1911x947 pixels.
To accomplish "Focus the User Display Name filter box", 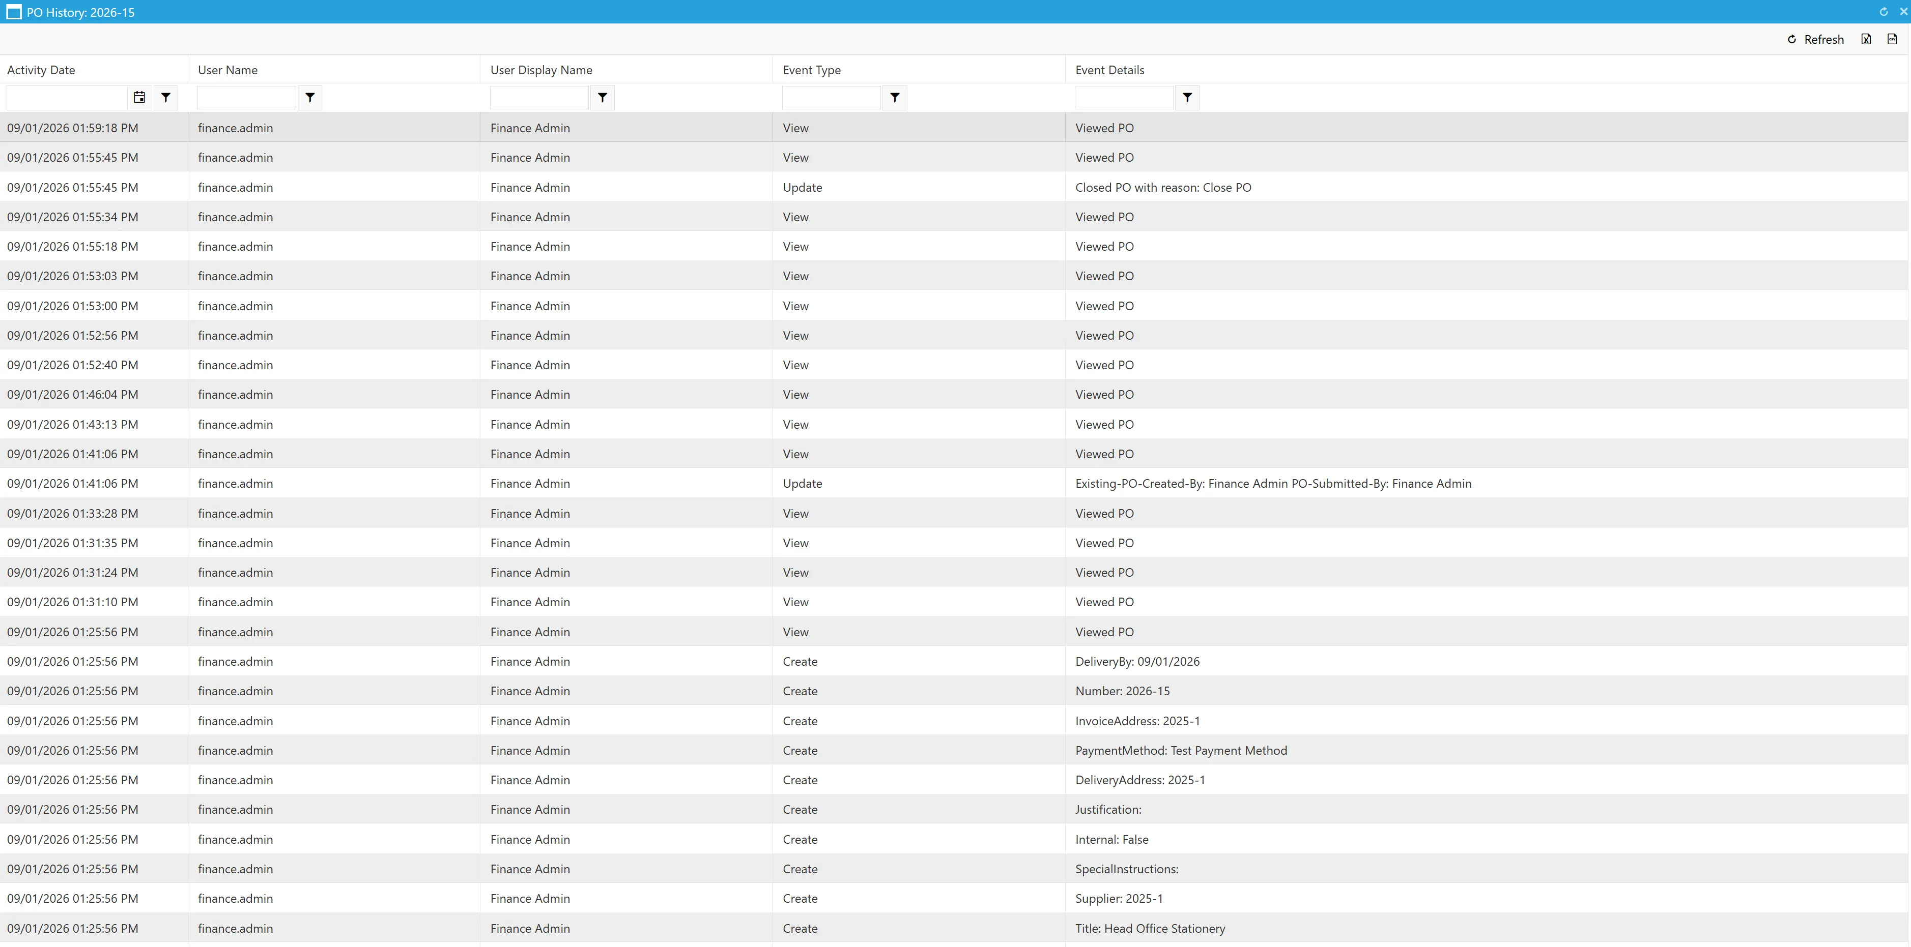I will (x=539, y=97).
